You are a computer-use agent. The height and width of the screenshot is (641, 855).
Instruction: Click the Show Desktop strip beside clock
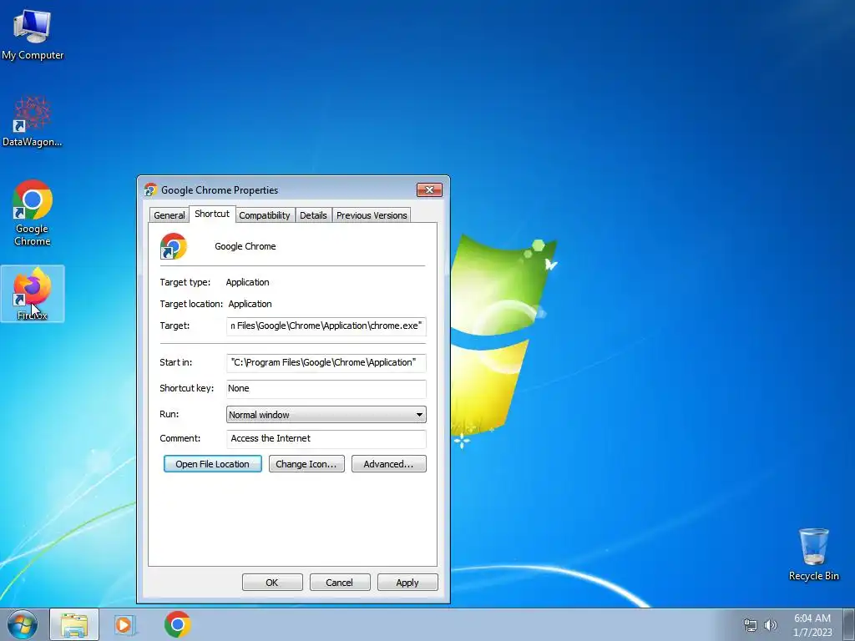tap(848, 624)
